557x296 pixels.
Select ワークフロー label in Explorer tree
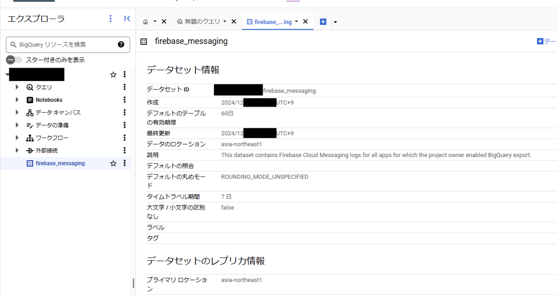click(52, 138)
